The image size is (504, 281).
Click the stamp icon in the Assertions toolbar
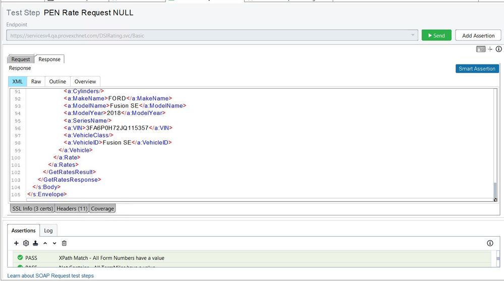[35, 243]
